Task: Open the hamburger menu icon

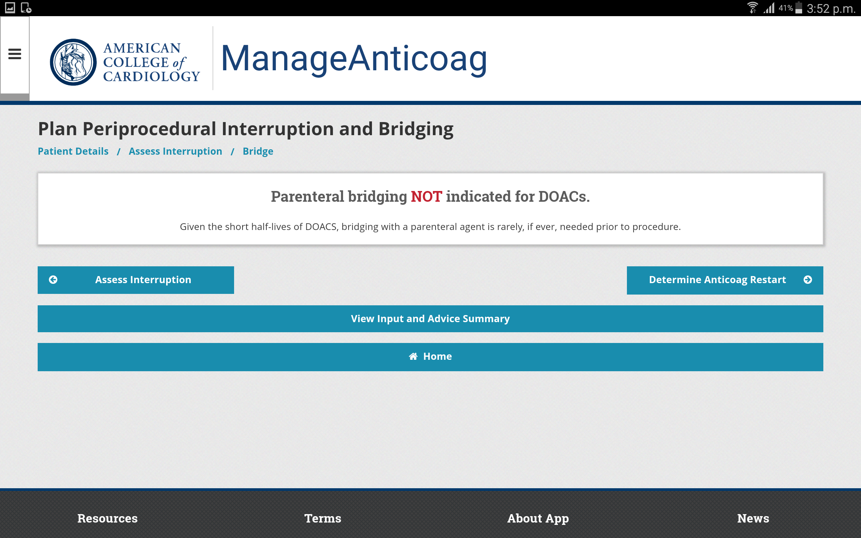Action: (14, 54)
